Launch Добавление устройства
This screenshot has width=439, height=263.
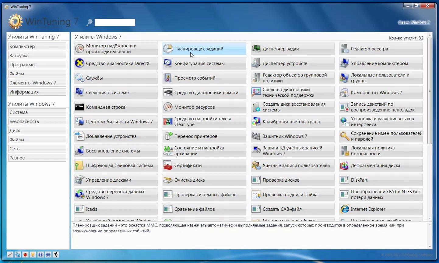click(x=116, y=136)
